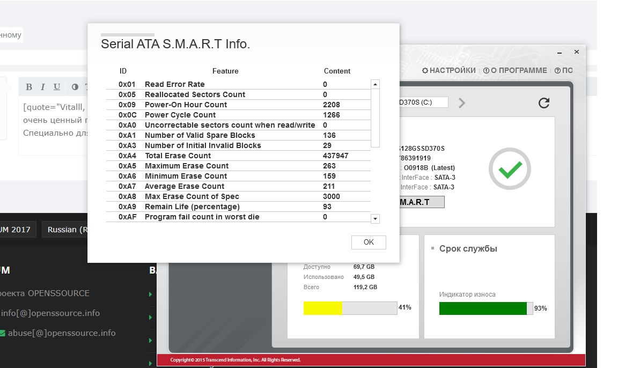Viewport: 618px width, 368px height.
Task: Click the OK button in S.M.A.R.T dialog
Action: (369, 242)
